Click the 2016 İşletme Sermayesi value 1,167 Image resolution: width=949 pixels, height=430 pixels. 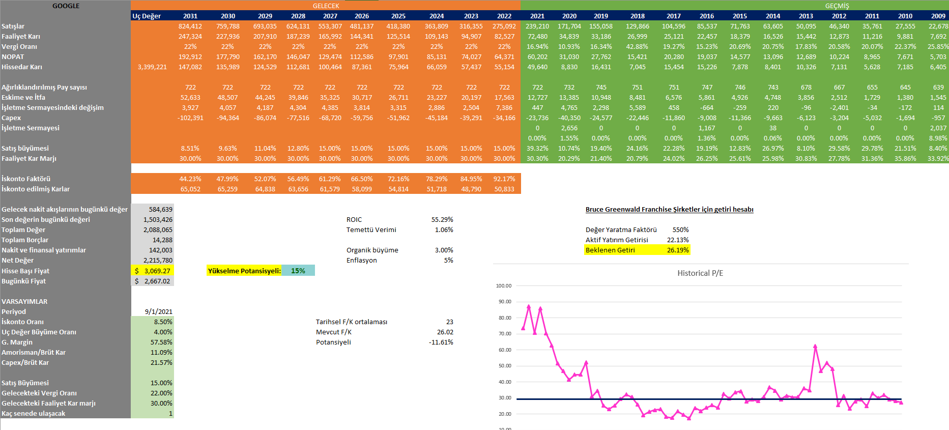click(x=707, y=128)
